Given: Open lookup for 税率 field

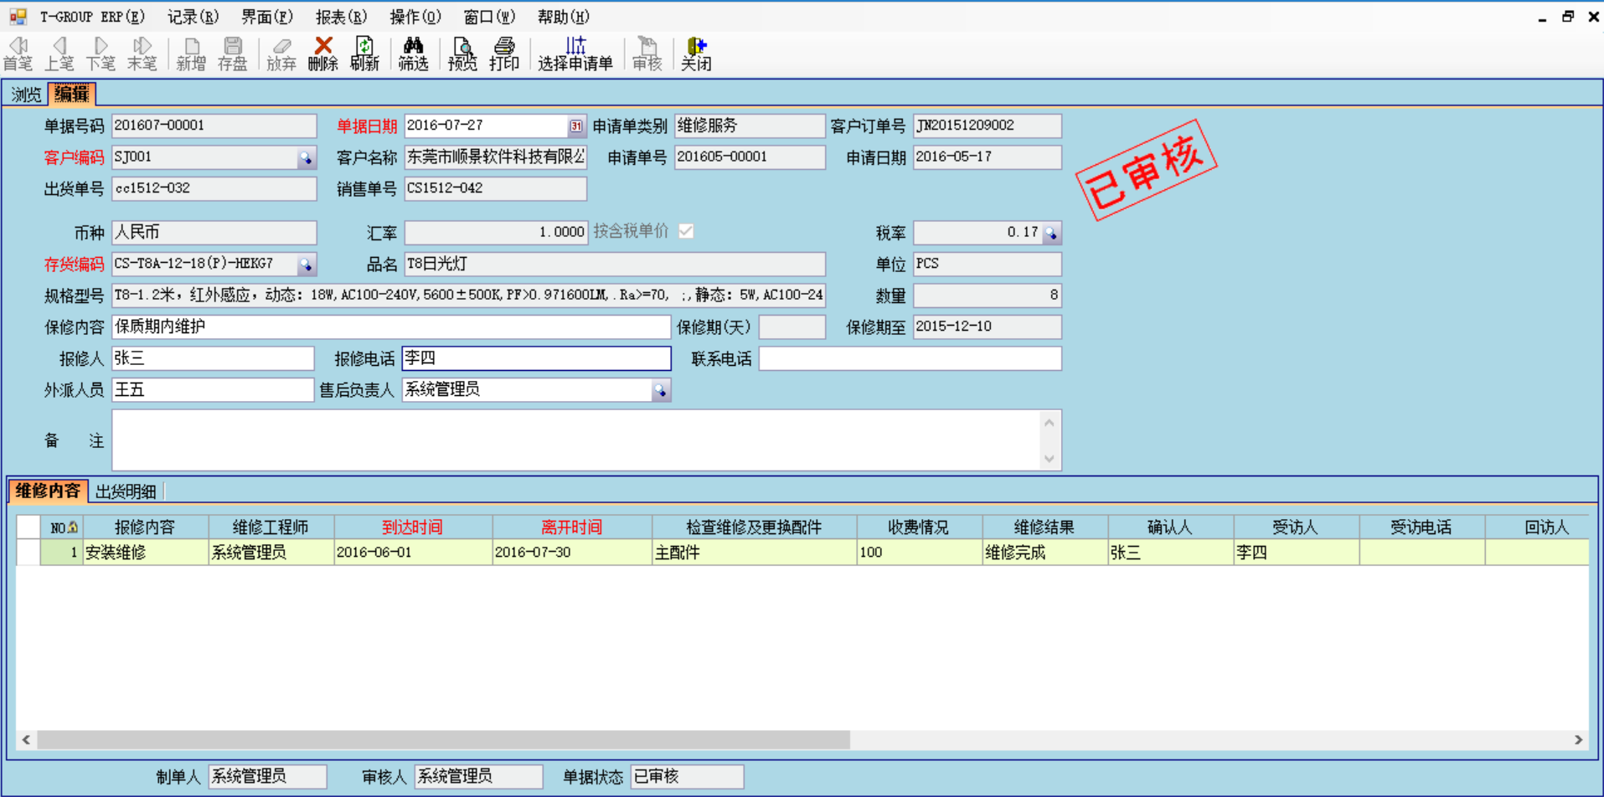Looking at the screenshot, I should (1051, 233).
